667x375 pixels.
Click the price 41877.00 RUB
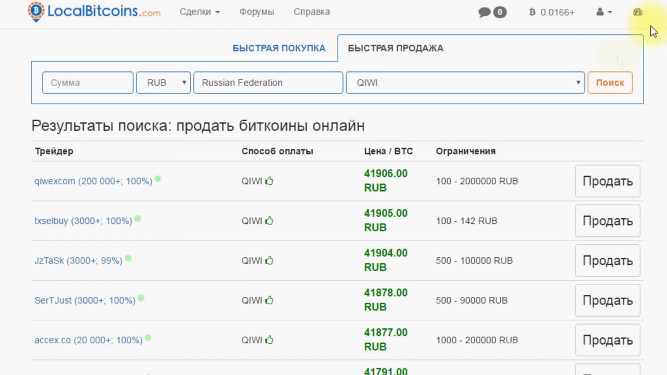386,340
